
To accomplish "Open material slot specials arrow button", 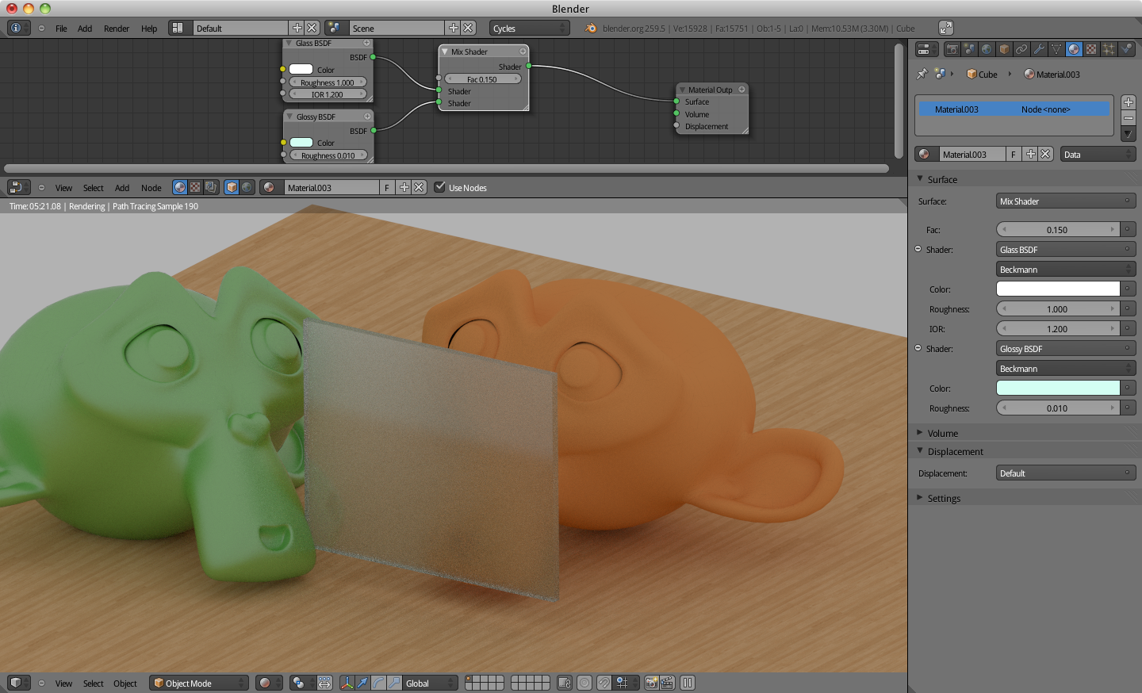I will click(1129, 133).
